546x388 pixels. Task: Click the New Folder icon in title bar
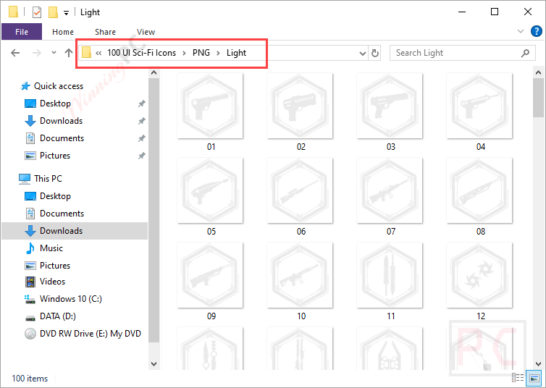[53, 12]
